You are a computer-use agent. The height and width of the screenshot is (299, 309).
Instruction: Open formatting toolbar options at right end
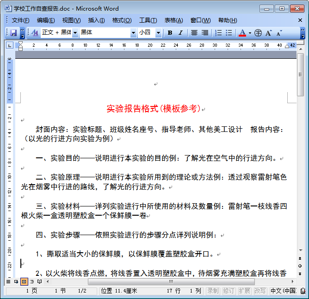pyautogui.click(x=303, y=33)
